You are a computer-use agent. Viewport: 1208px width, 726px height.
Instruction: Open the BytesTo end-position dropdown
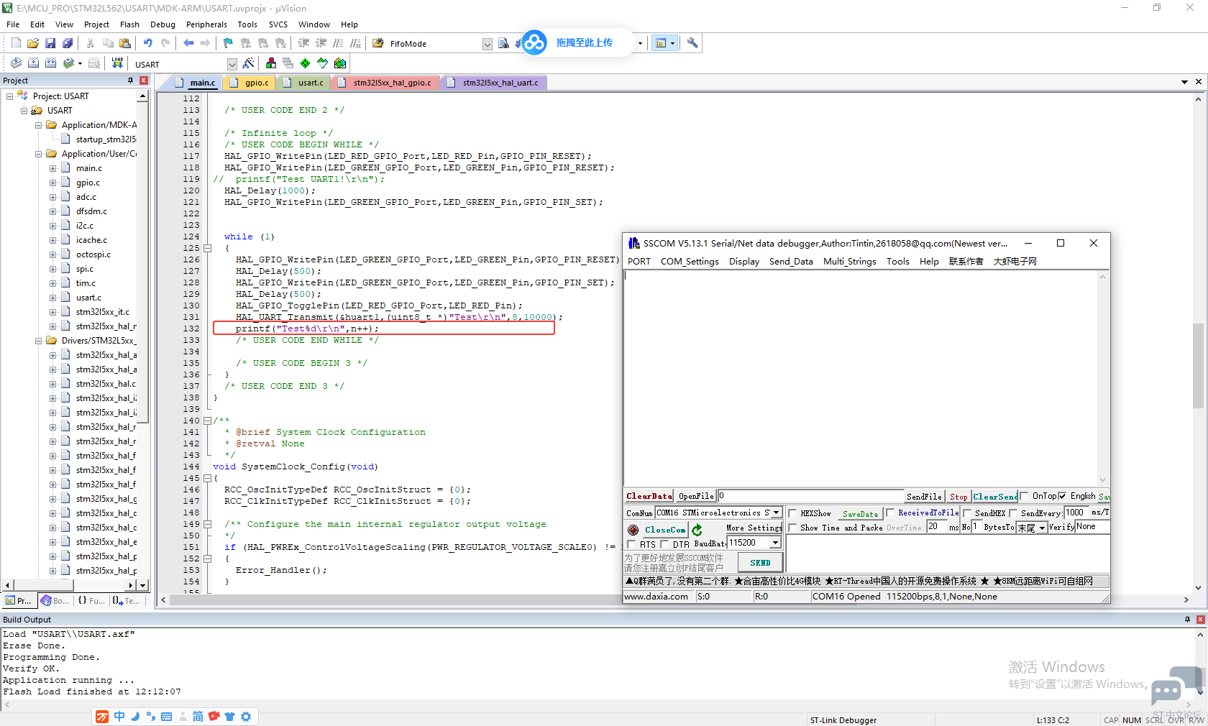tap(1042, 528)
